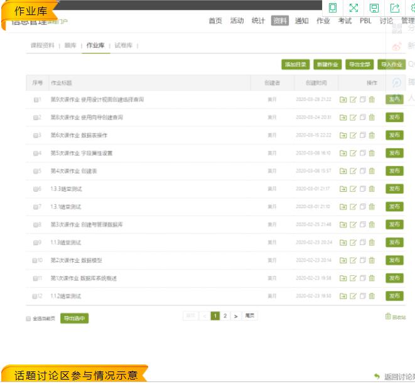
Task: Click the delete trash icon for 第9次课作业
Action: (372, 99)
